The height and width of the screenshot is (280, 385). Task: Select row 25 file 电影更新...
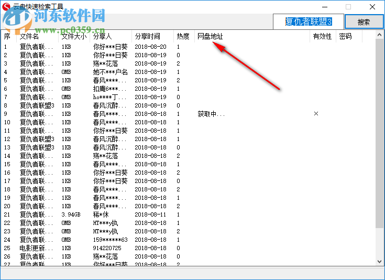tap(36, 248)
